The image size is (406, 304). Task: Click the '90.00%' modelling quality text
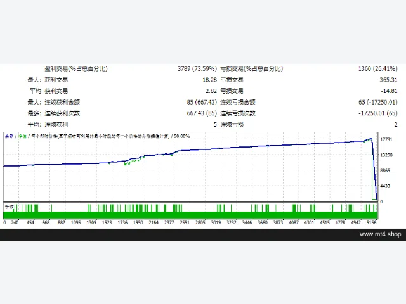(x=182, y=136)
